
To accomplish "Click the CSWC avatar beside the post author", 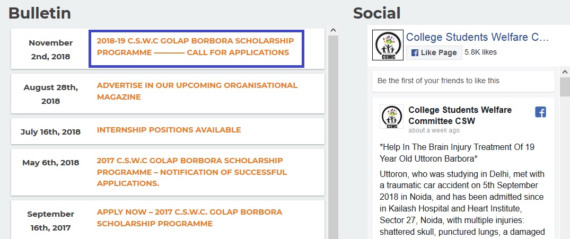I will coord(391,117).
